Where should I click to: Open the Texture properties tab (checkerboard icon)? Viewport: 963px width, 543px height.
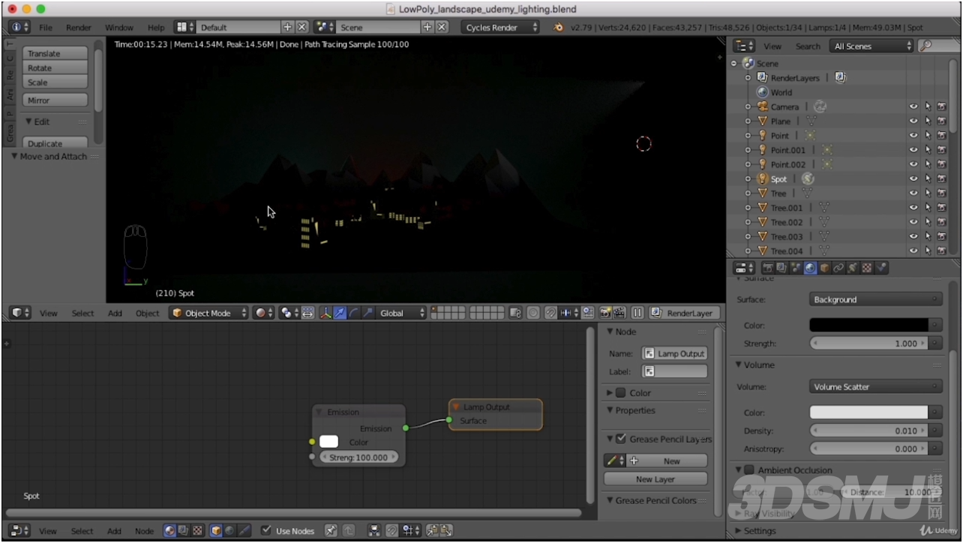point(867,268)
